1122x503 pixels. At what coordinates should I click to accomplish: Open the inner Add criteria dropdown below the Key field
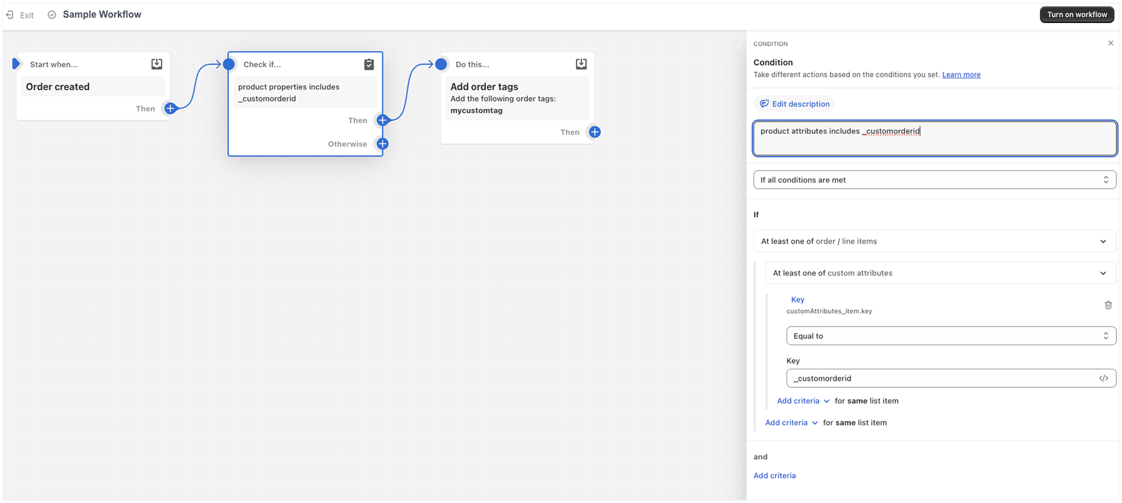[803, 401]
